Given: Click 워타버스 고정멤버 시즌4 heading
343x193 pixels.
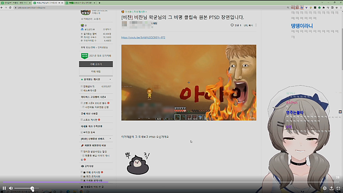Looking at the screenshot, I should pyautogui.click(x=93, y=97).
